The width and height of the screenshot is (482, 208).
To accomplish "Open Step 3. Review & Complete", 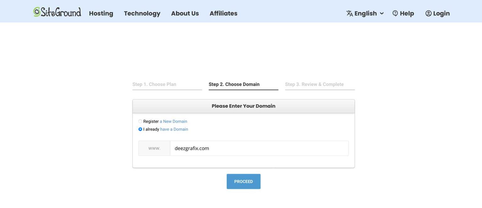I will pos(314,84).
